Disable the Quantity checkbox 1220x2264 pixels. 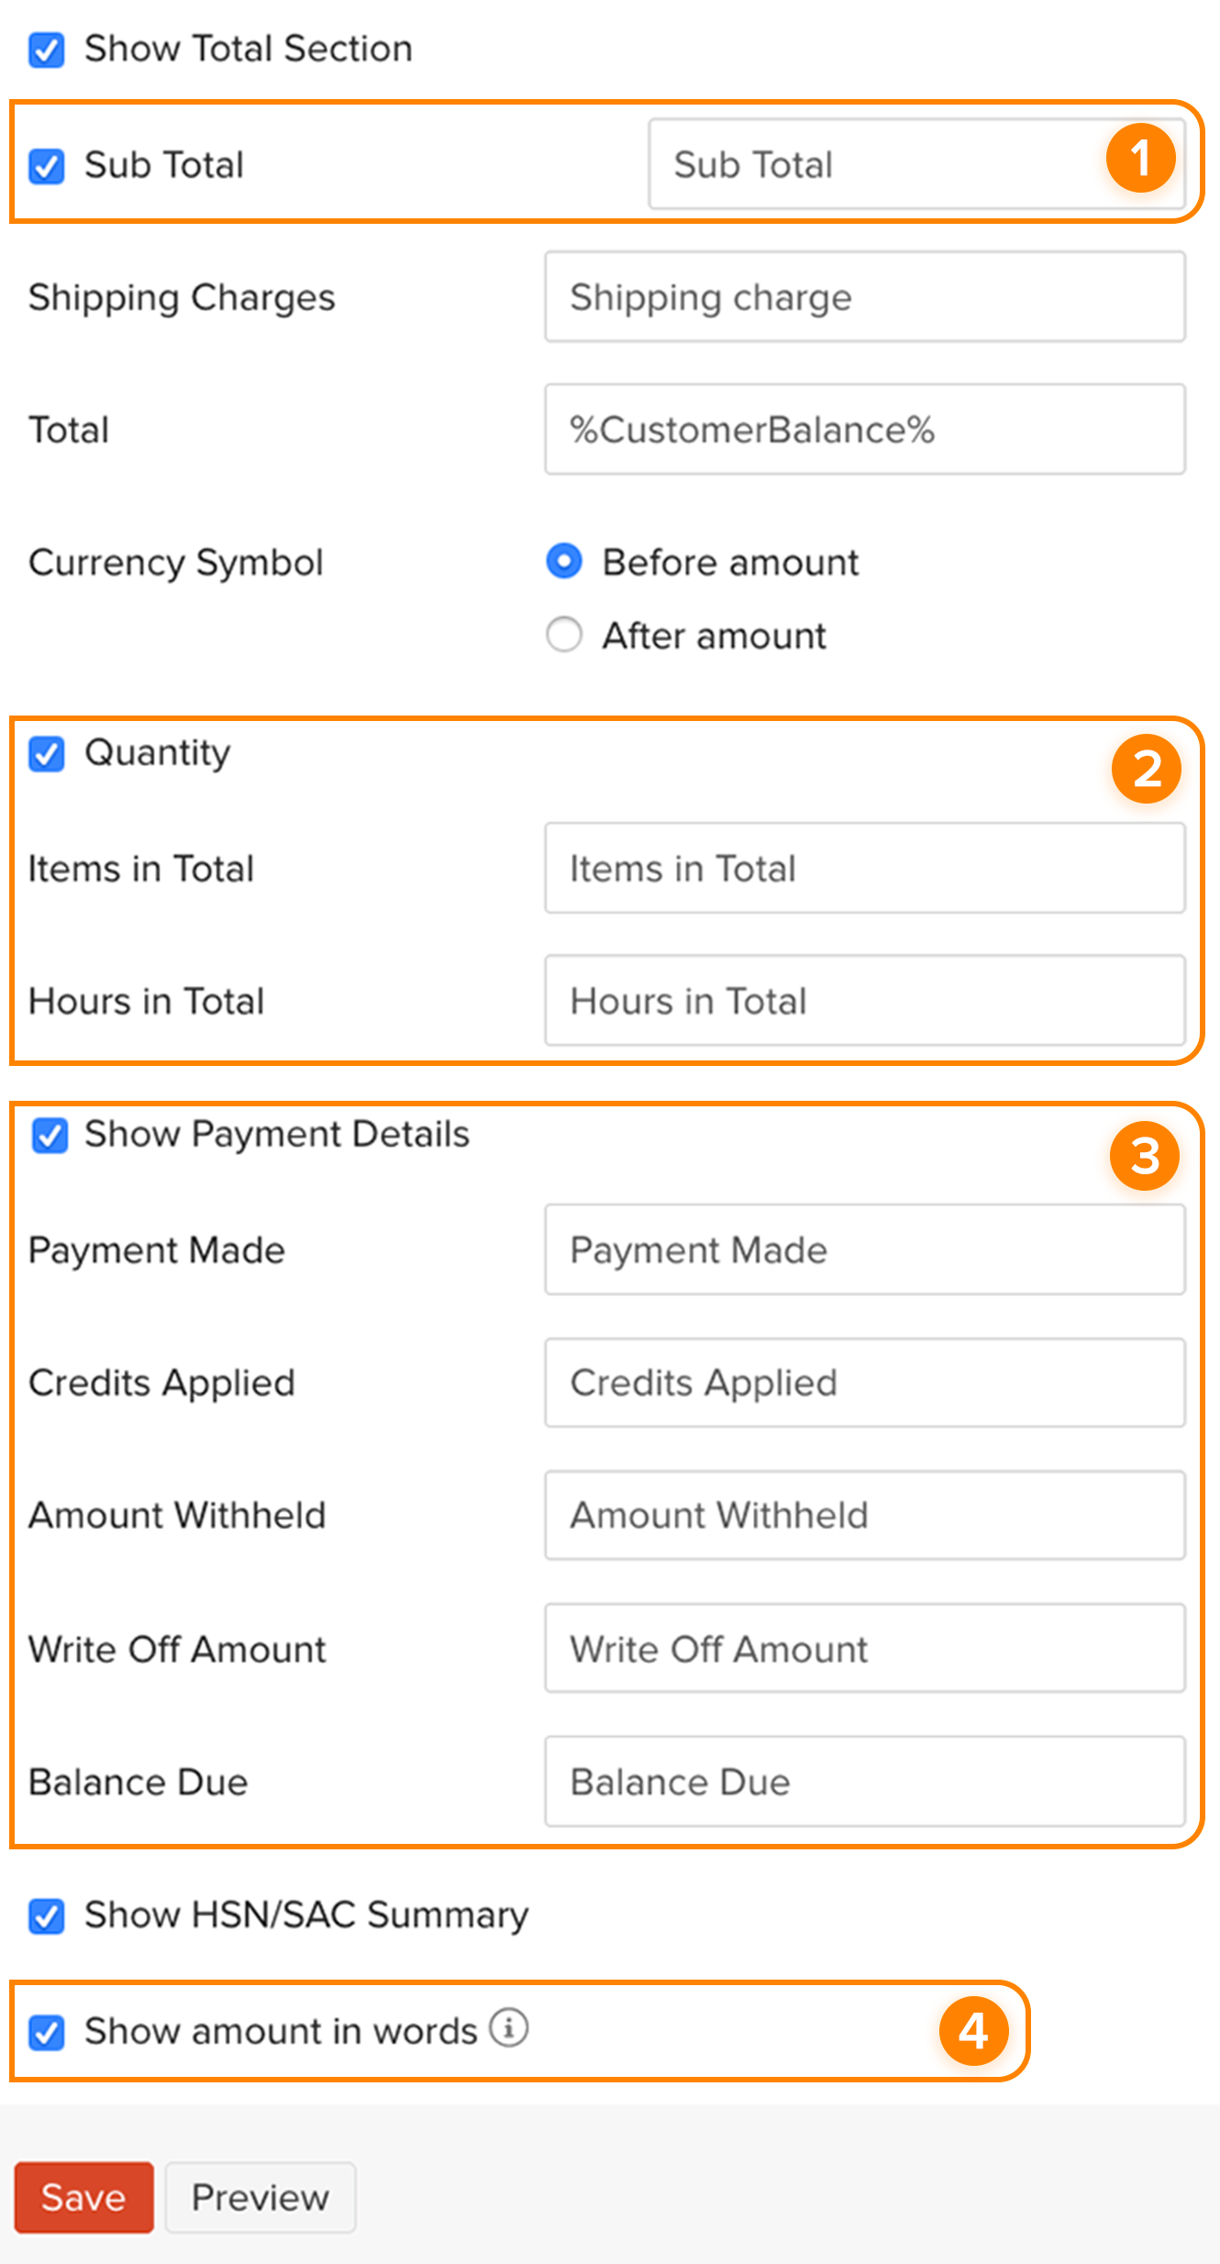coord(46,754)
